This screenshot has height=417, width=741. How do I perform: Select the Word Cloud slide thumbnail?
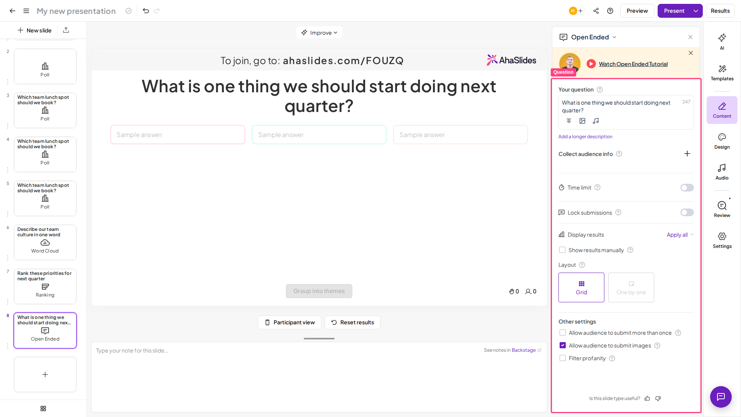(x=45, y=242)
